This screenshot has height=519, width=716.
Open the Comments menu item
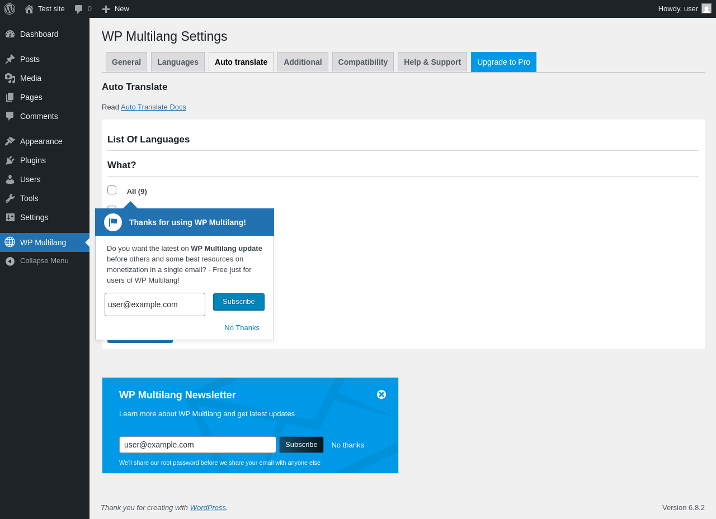(45, 116)
